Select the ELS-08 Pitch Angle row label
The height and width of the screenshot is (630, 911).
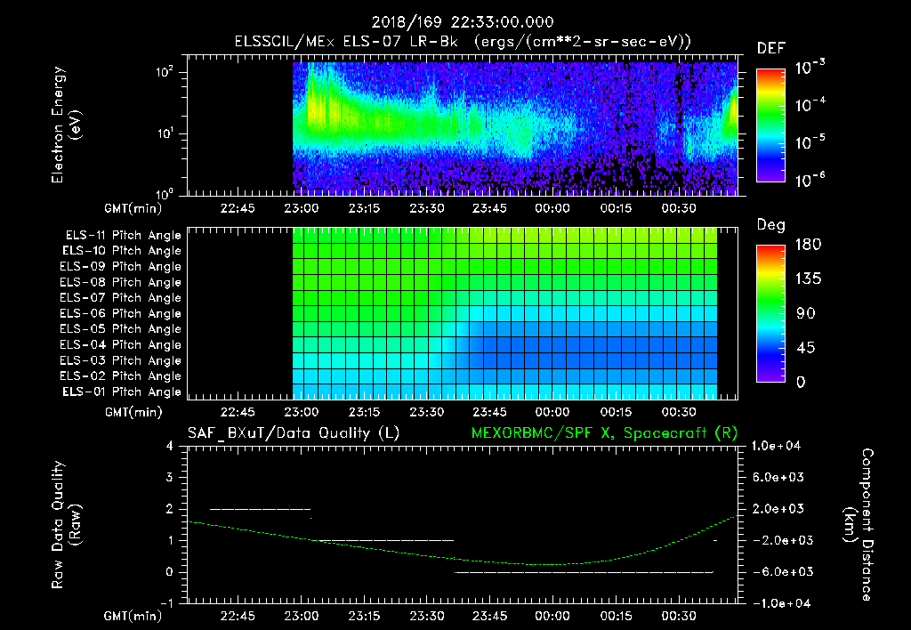click(121, 282)
